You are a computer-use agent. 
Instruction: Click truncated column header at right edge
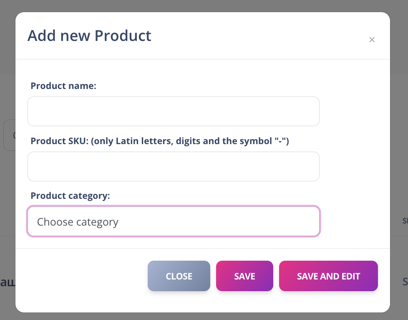coord(405,221)
